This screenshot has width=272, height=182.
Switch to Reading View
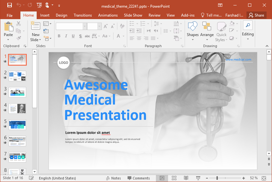point(186,178)
